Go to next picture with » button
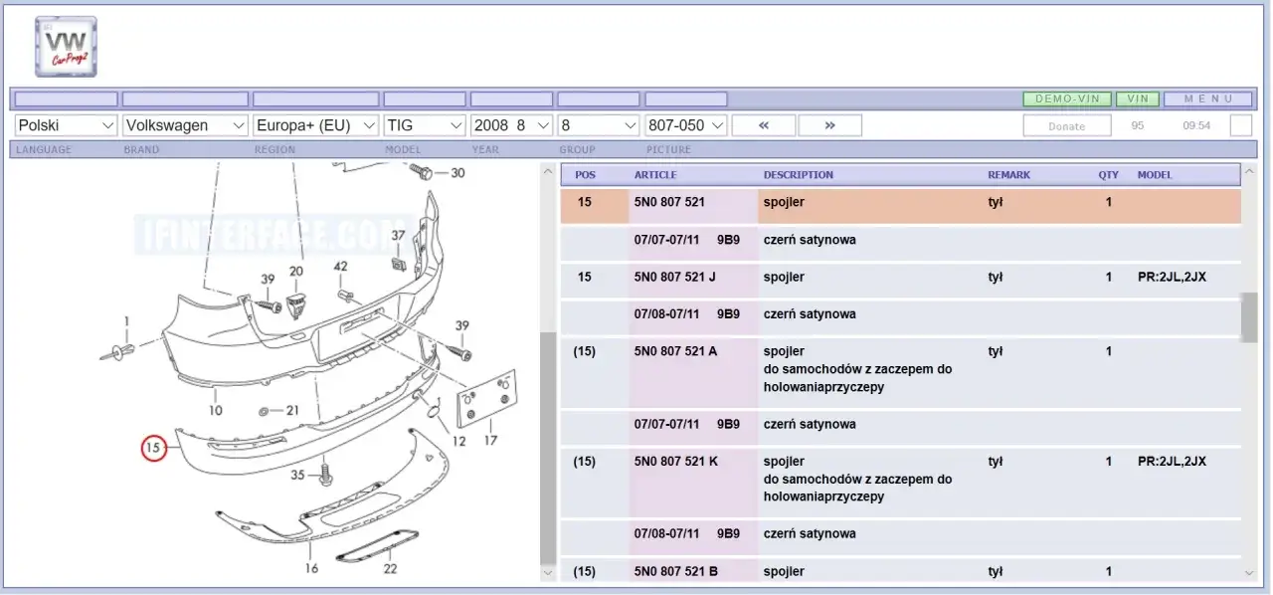Viewport: 1273px width, 595px height. pos(829,125)
